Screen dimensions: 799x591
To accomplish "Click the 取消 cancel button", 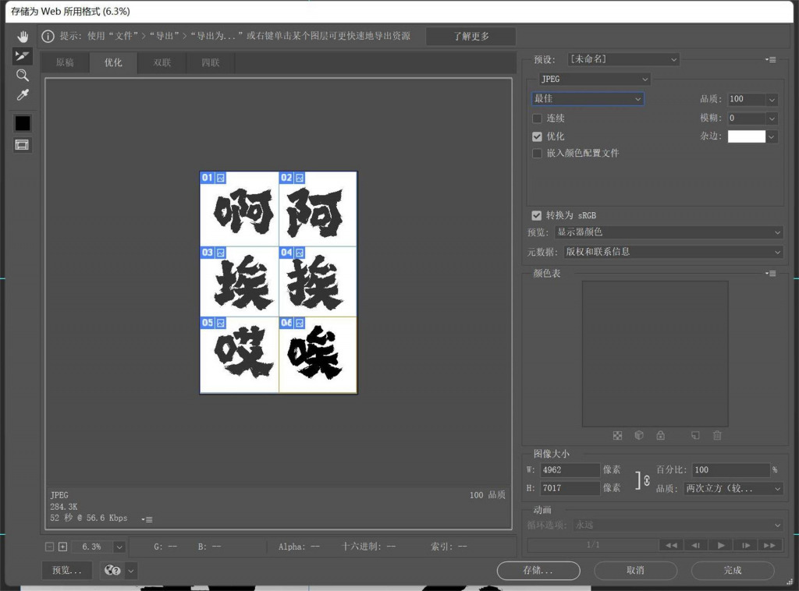I will point(635,570).
